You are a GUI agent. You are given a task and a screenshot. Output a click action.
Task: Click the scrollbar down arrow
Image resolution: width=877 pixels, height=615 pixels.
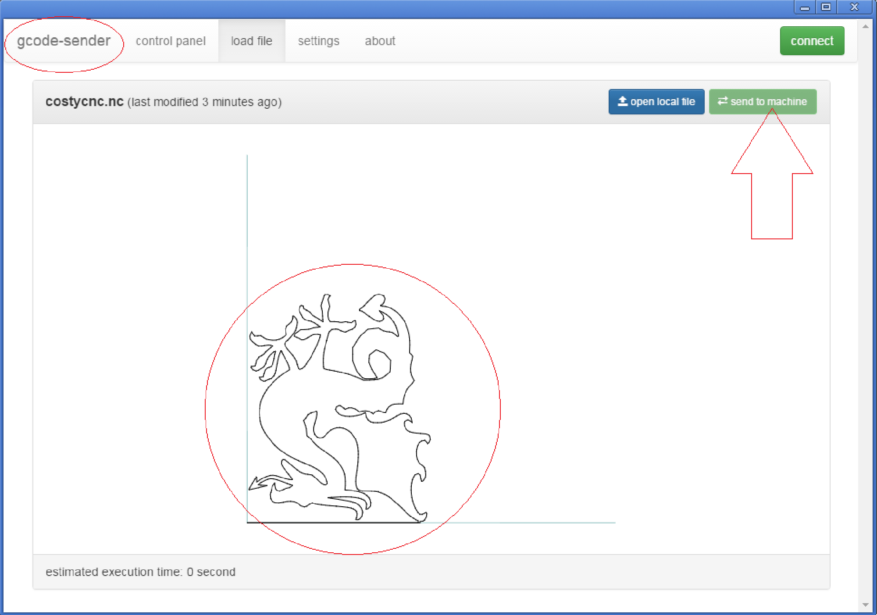(866, 605)
